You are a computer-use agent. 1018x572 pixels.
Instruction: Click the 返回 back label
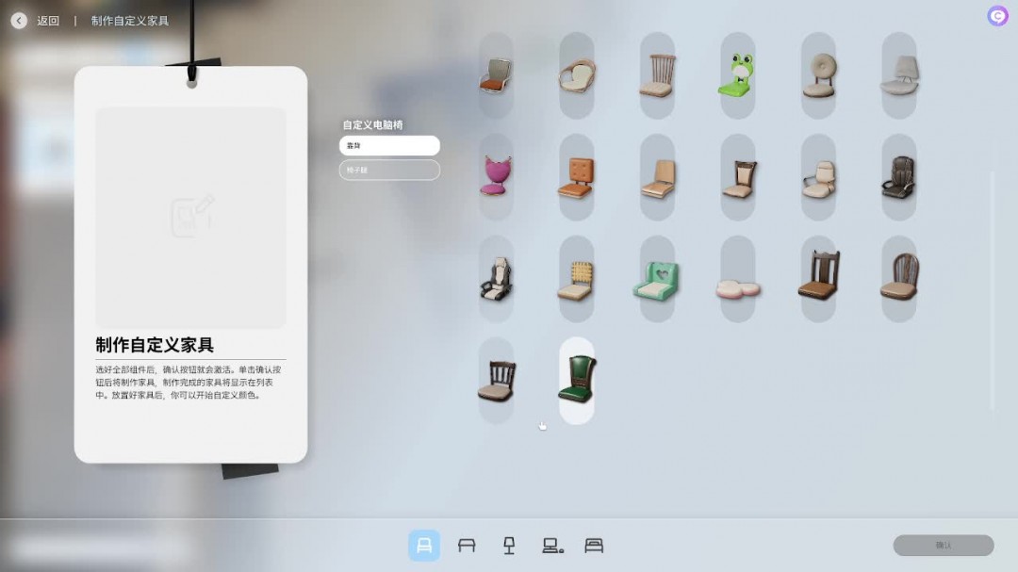(x=48, y=21)
